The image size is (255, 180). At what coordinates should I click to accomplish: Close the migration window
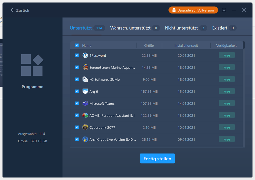click(x=244, y=10)
